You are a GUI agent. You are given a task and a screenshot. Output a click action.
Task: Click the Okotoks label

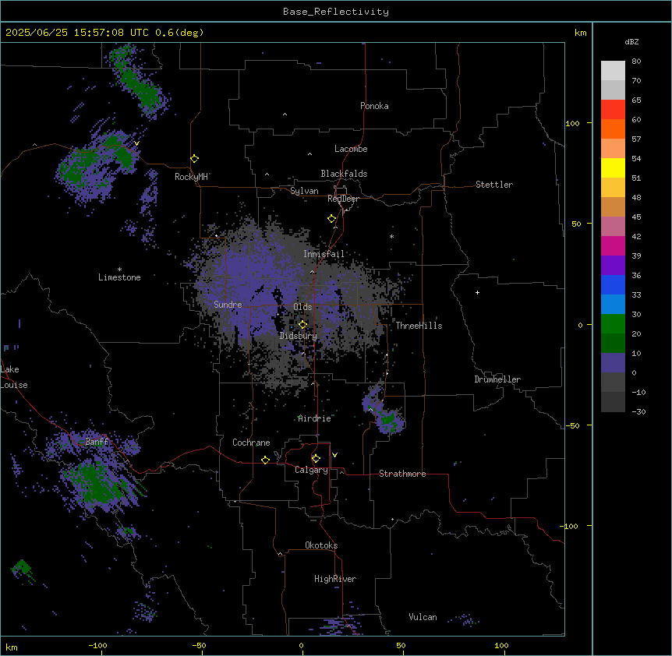coord(321,545)
